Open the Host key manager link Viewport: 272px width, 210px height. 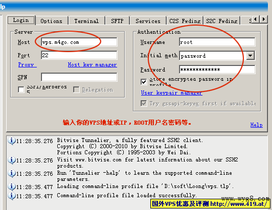pyautogui.click(x=92, y=64)
